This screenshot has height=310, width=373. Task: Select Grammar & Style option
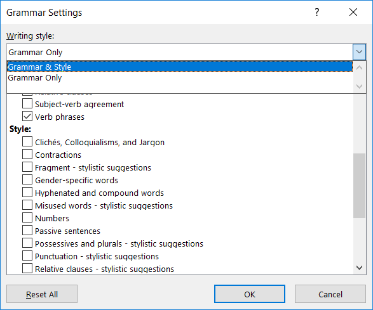[180, 67]
